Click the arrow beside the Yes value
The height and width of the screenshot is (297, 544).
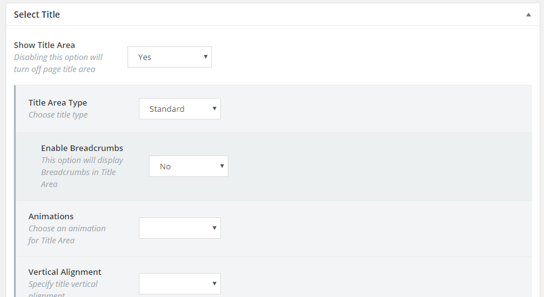pyautogui.click(x=206, y=57)
